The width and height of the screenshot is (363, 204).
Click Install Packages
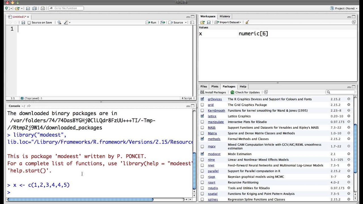[213, 92]
